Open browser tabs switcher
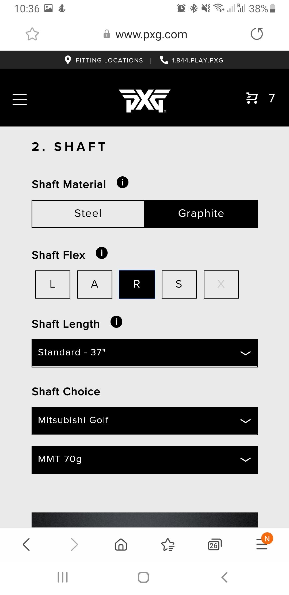 215,545
